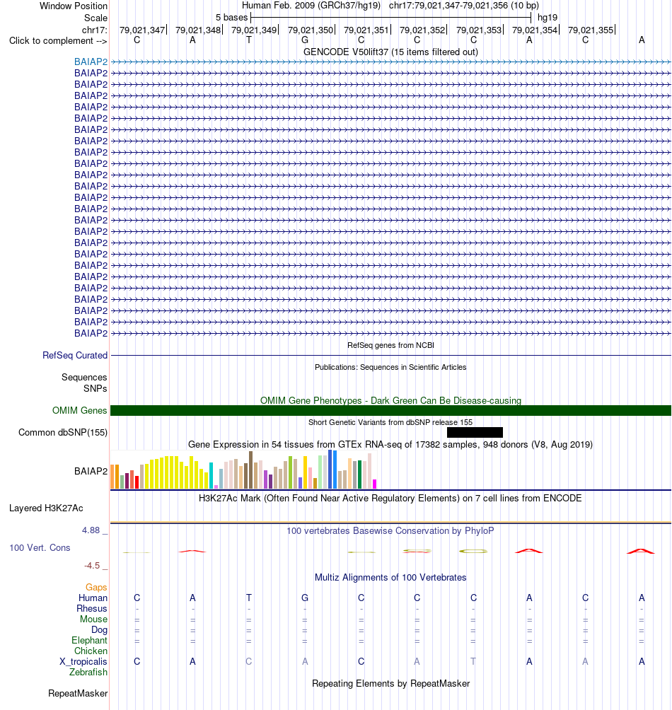This screenshot has width=672, height=710.
Task: Open the GTEx tissue expression bar chart
Action: coord(243,470)
